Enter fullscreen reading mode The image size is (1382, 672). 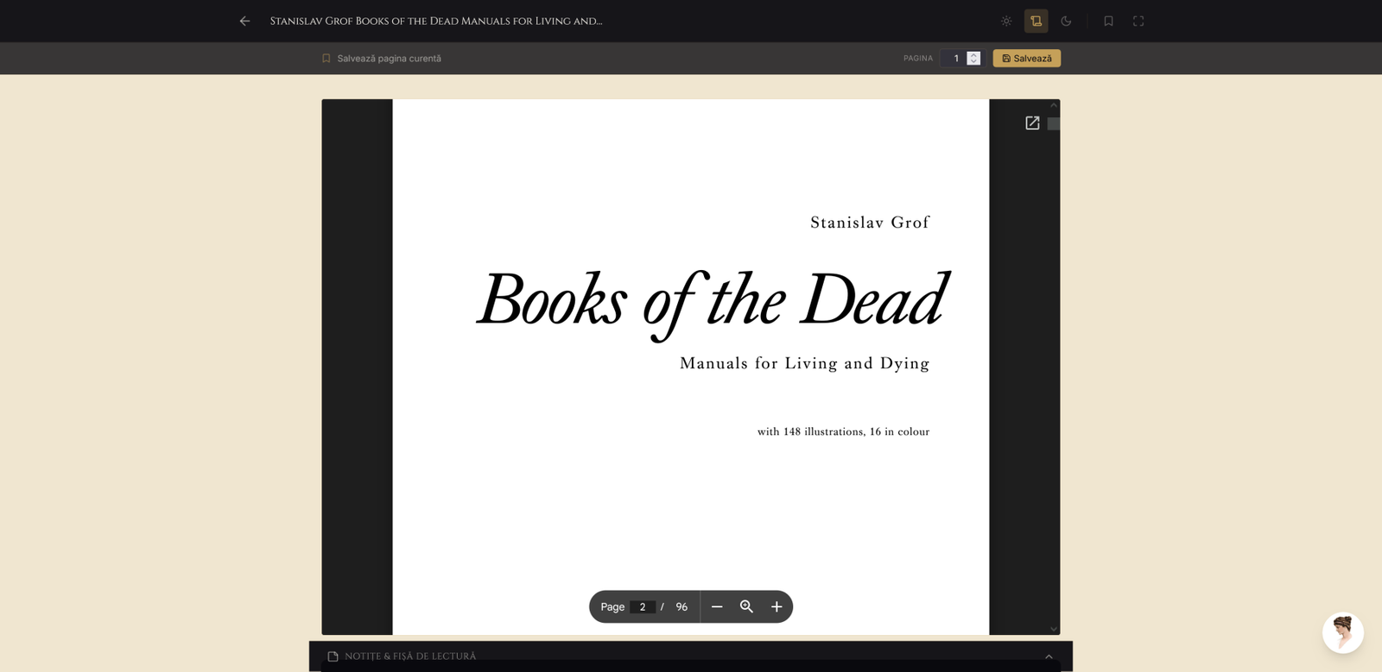1138,21
